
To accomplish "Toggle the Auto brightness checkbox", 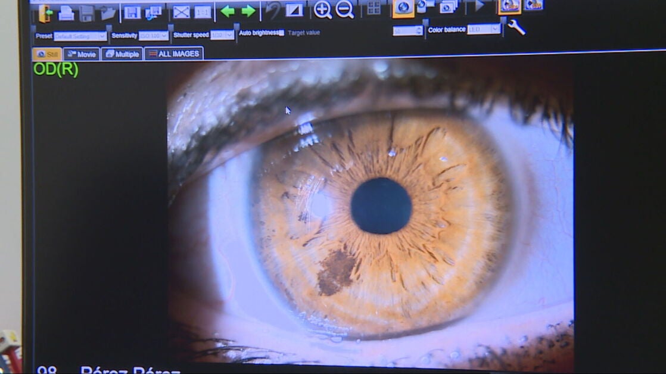I will 282,33.
